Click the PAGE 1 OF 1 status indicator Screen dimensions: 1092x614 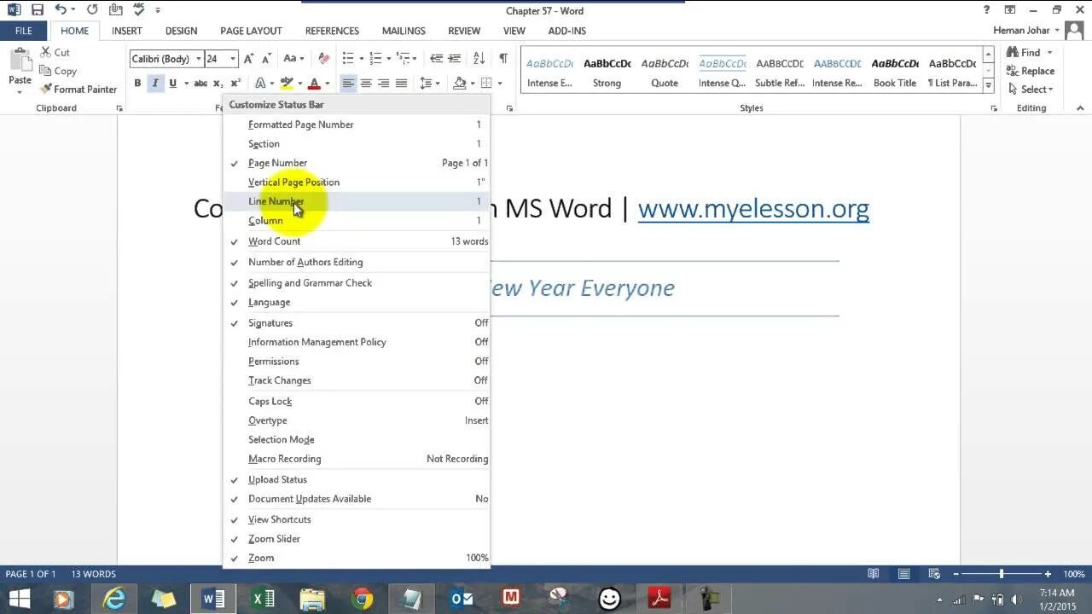coord(31,574)
